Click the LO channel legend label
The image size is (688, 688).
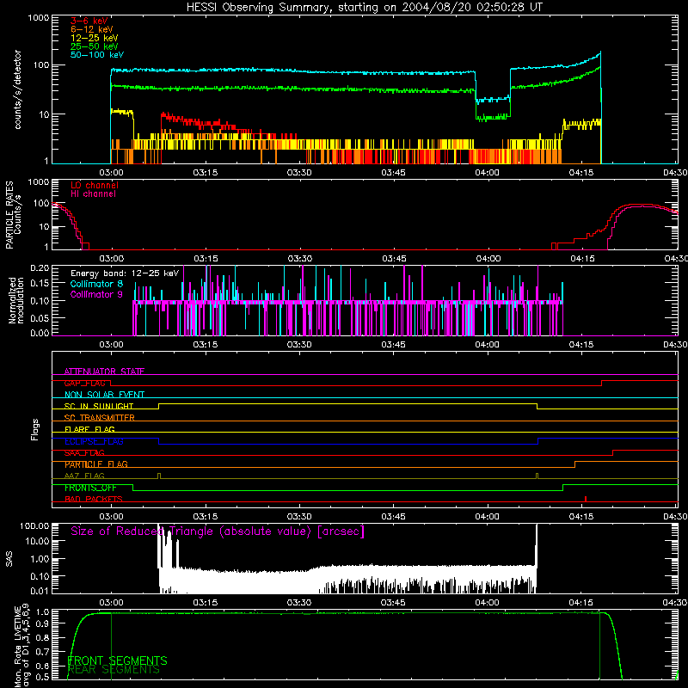tap(95, 185)
